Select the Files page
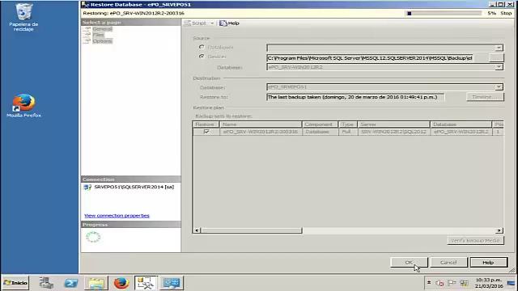 click(98, 35)
